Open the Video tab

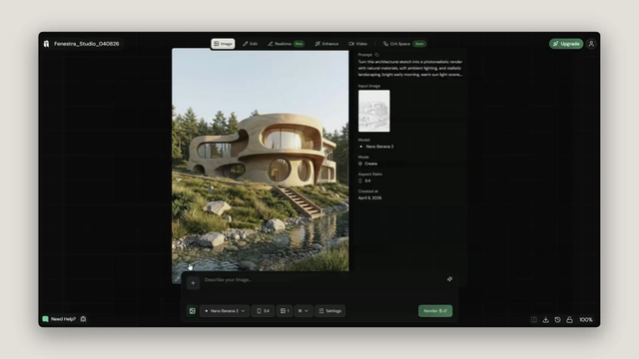click(357, 44)
